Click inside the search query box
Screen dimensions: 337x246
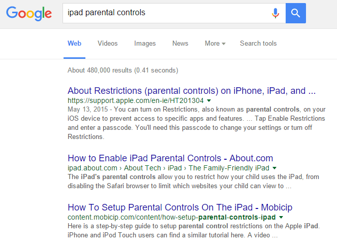[167, 13]
